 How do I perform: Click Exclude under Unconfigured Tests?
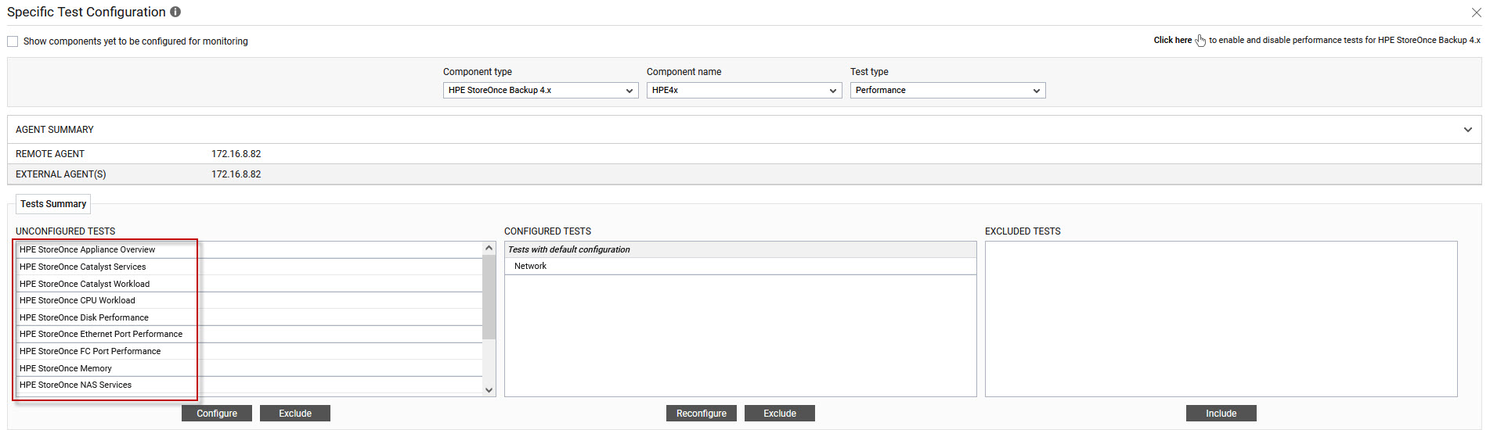(x=295, y=414)
